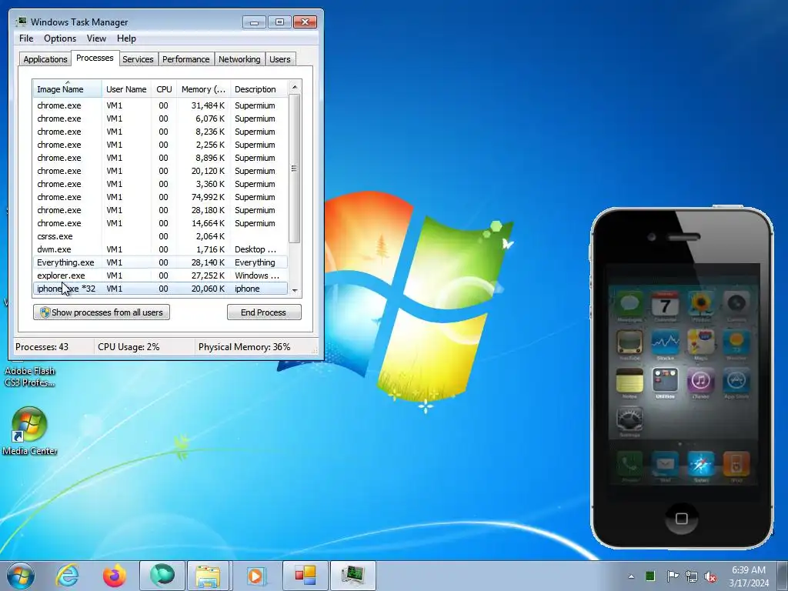Switch to the Supermium browser taskbar button
788x591 pixels.
[x=162, y=576]
